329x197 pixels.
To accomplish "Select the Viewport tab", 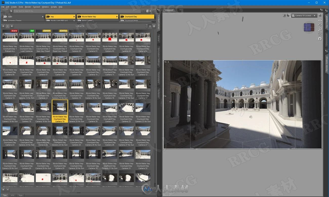I will click(x=169, y=10).
